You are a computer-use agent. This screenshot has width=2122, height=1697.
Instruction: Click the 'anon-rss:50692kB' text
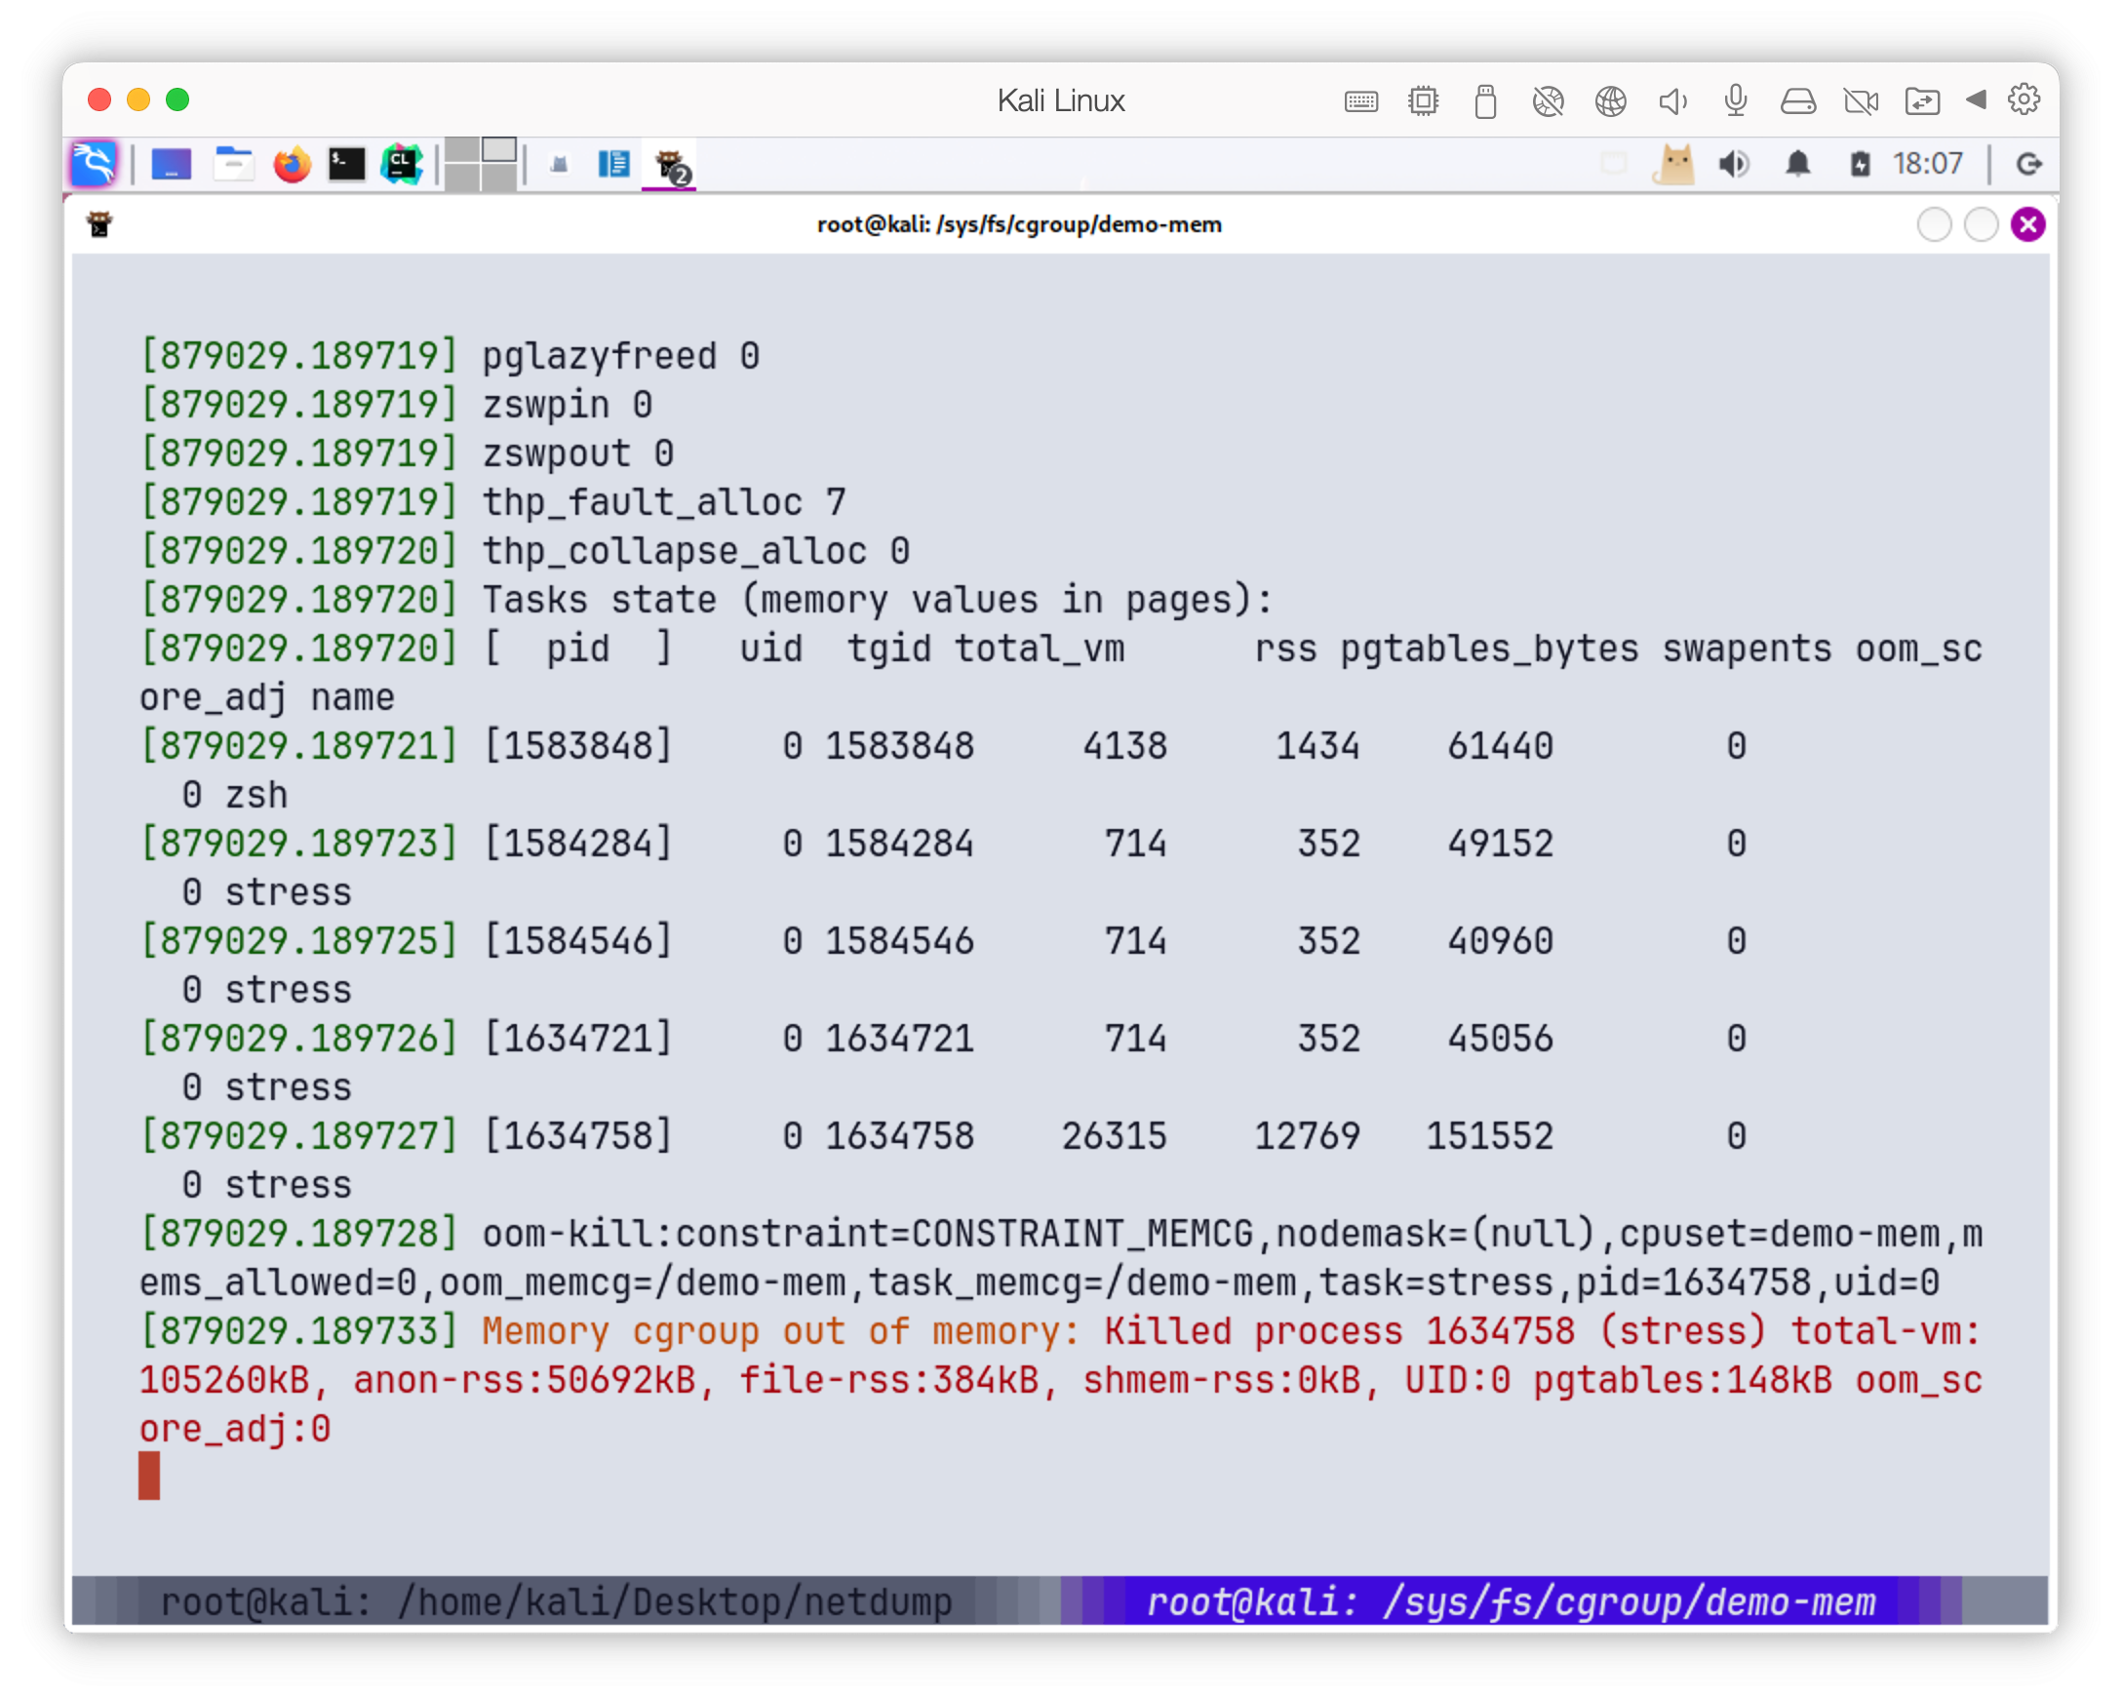point(525,1381)
